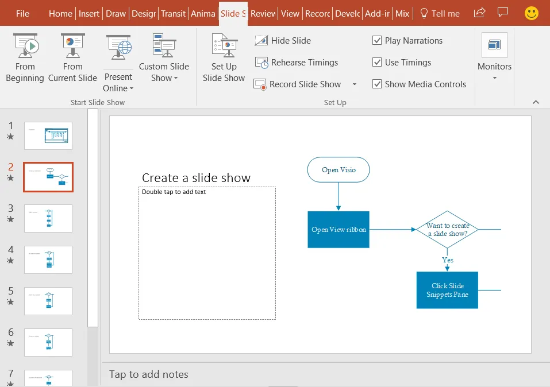
Task: Open the Set Up Slide Show icon
Action: [225, 45]
